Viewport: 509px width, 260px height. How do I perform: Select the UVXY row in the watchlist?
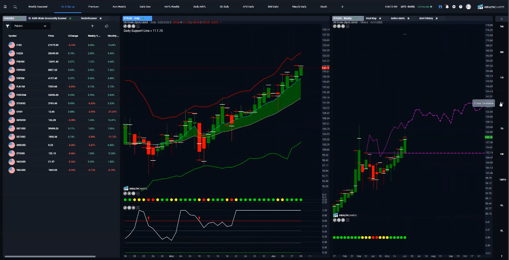coord(62,112)
